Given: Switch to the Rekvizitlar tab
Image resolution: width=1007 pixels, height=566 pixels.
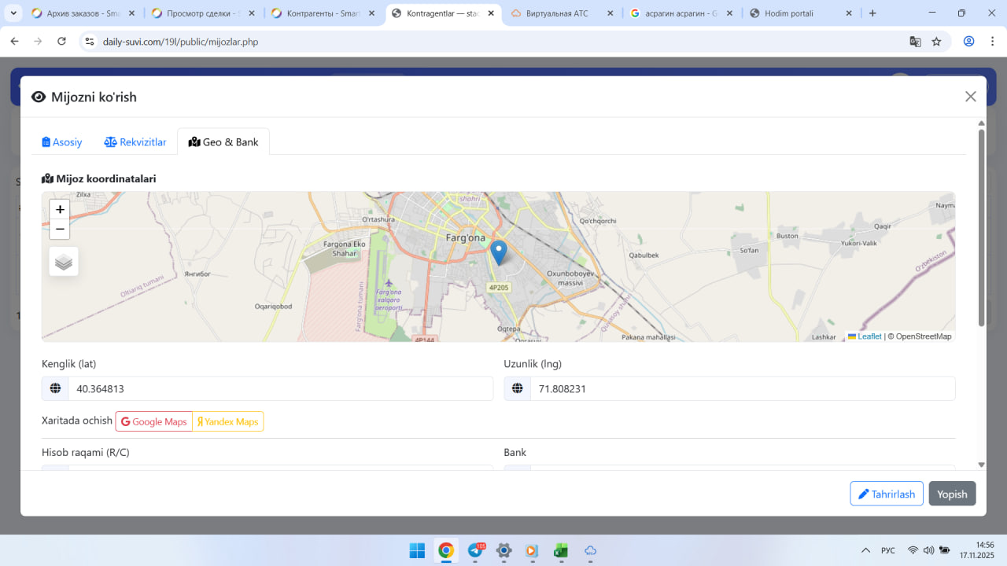Looking at the screenshot, I should (x=135, y=142).
